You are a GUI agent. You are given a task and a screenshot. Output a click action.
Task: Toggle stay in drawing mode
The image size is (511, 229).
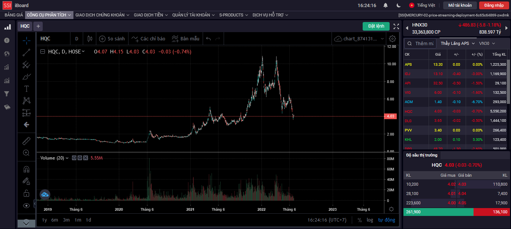(x=26, y=181)
